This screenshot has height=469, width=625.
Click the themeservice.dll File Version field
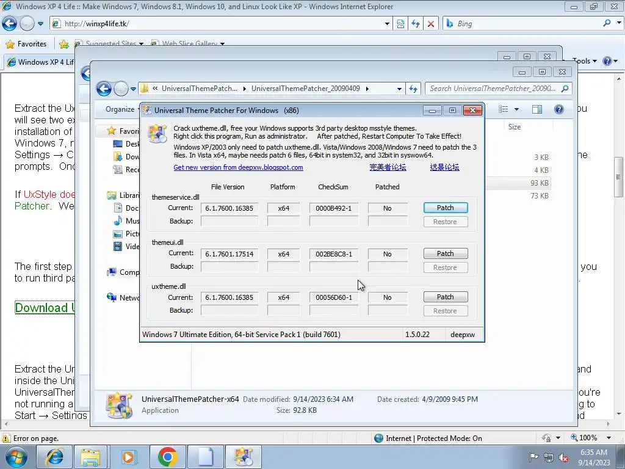click(229, 208)
